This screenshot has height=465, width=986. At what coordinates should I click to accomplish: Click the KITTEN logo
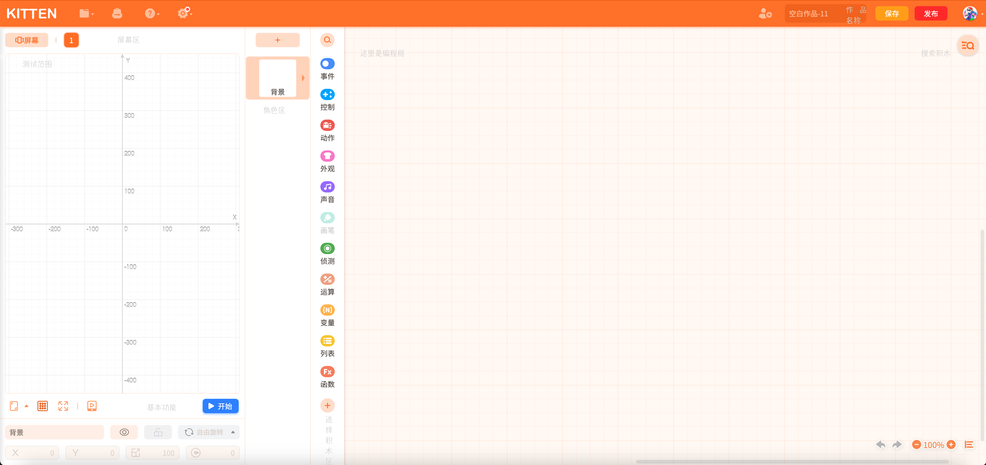point(32,14)
